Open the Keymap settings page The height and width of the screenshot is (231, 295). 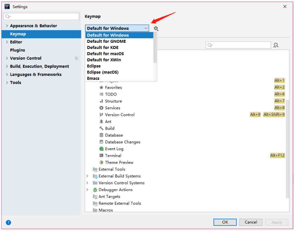point(41,34)
